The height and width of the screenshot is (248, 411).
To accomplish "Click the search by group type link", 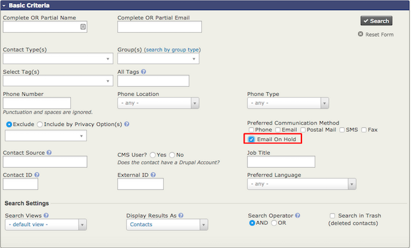I will 173,50.
